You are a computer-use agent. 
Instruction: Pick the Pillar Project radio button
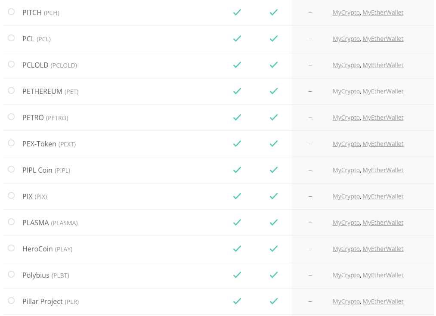[x=11, y=301]
